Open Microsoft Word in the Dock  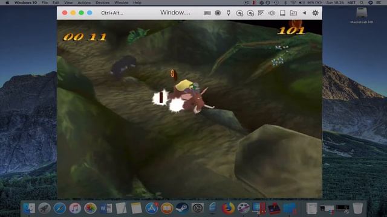point(106,209)
